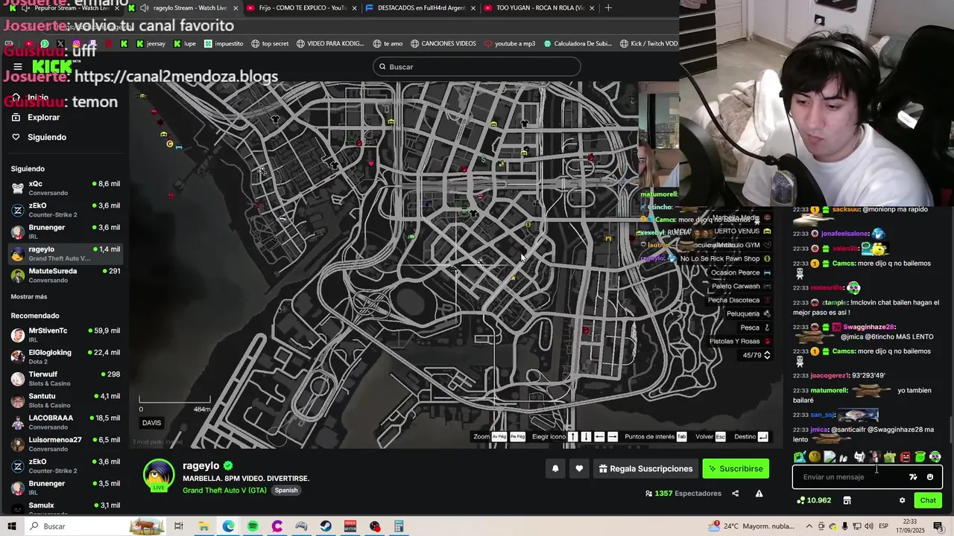Focus the Kick Buscar search field
Viewport: 954px width, 536px height.
pos(477,67)
